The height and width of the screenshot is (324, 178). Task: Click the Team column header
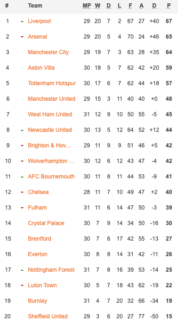point(35,6)
